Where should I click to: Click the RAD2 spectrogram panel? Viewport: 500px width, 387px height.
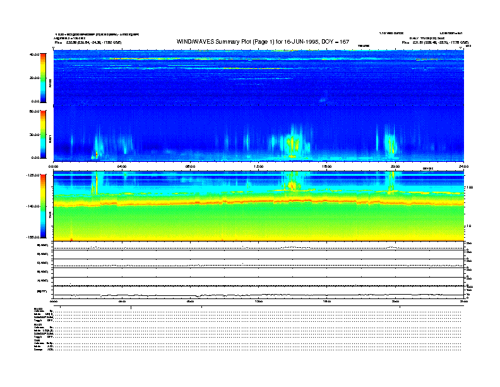coord(259,77)
